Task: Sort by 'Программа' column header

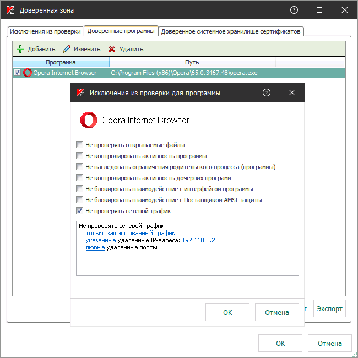Action: tap(61, 62)
